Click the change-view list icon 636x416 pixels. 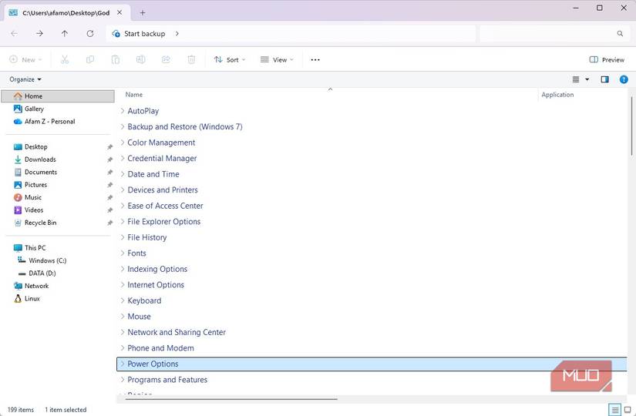(x=576, y=79)
